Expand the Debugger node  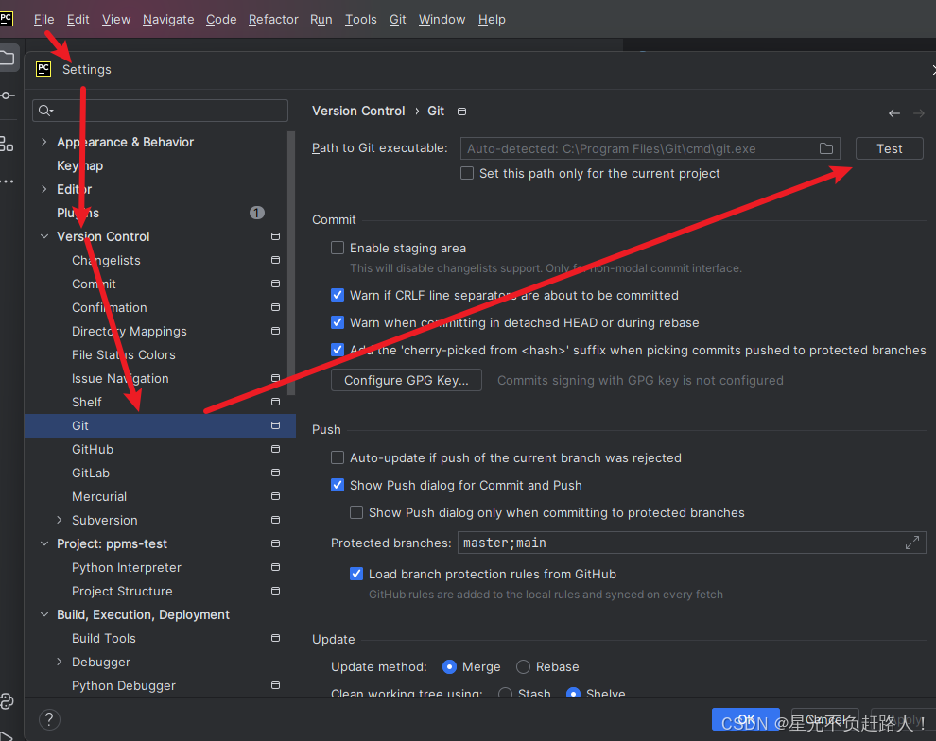(60, 662)
